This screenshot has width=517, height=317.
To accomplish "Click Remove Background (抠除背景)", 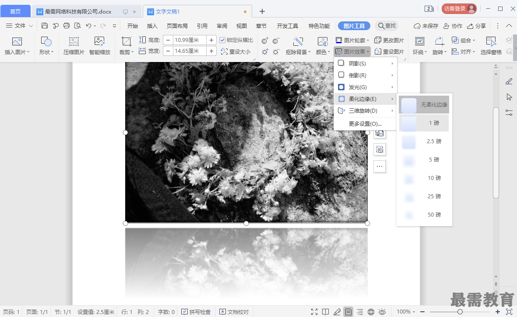I will [298, 45].
